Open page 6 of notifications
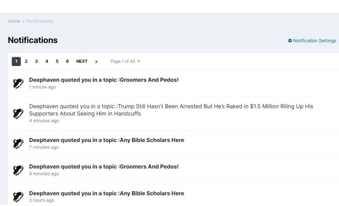This screenshot has height=206, width=339. (67, 61)
